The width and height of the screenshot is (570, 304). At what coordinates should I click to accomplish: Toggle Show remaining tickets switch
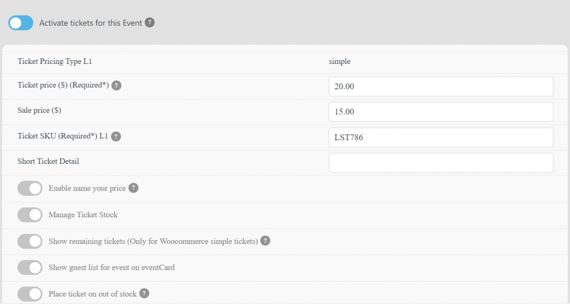click(30, 241)
